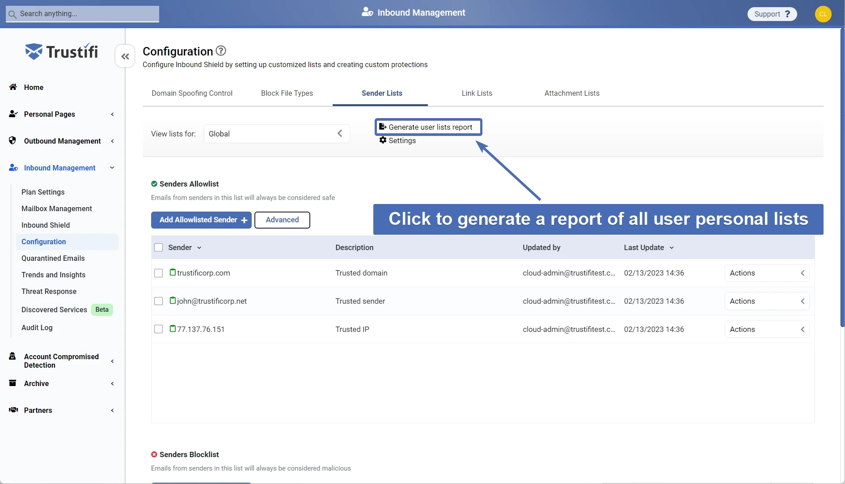Screen dimensions: 845x484
Task: Click the Generate user lists report button
Action: (428, 127)
